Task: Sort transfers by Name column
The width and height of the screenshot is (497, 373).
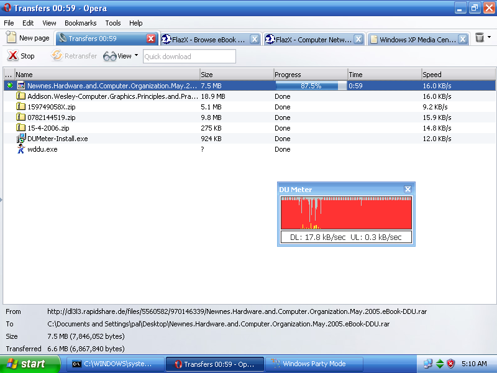Action: 107,74
